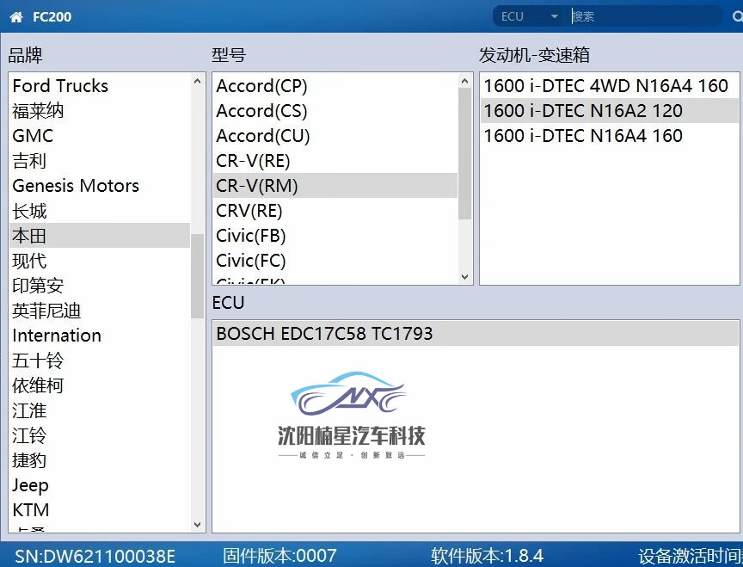
Task: Pick Jeep in the brand list
Action: pos(30,485)
